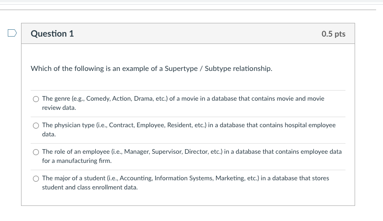Click the answer text starting "The role of an employee"

[192, 151]
